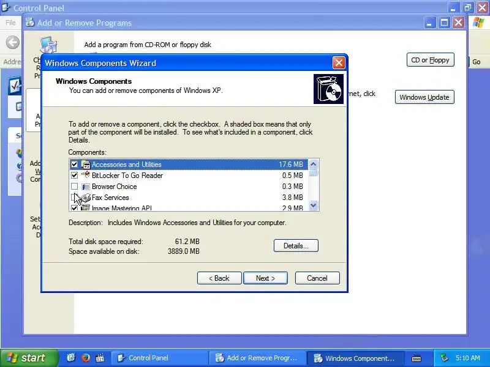Viewport: 490px width, 367px height.
Task: Click the components list scrollbar thumb
Action: pos(313,173)
